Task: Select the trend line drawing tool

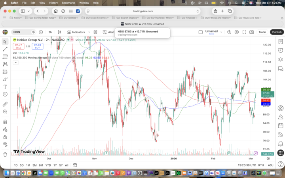Action: pyautogui.click(x=5, y=49)
